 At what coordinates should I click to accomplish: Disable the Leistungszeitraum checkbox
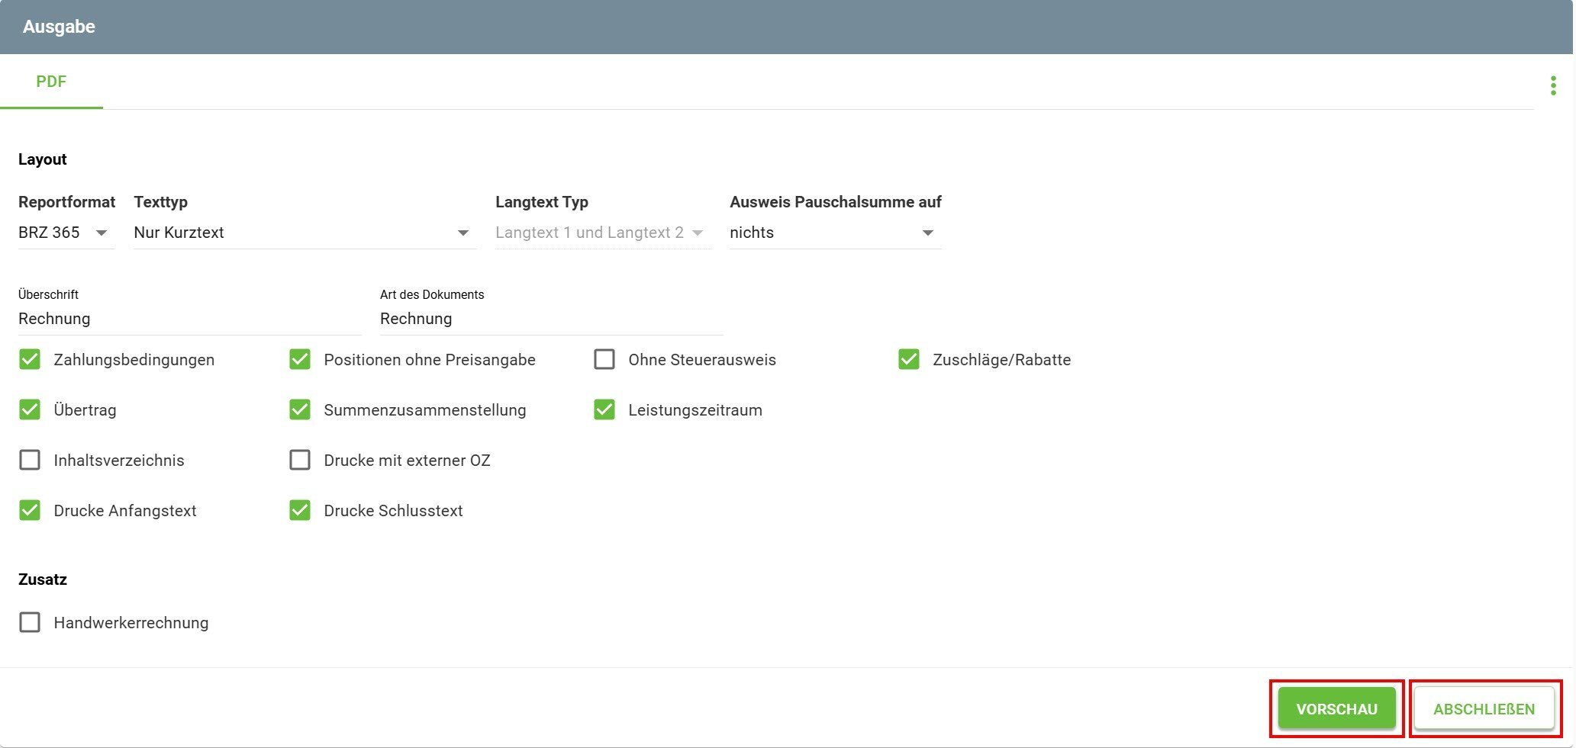click(x=604, y=410)
